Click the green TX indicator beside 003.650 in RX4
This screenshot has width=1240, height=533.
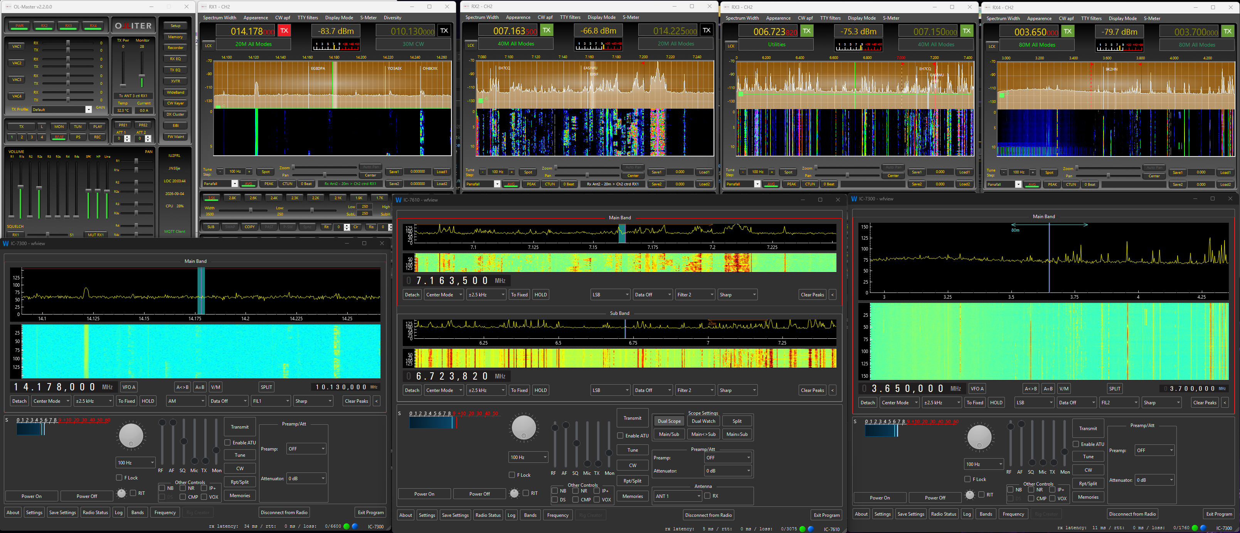[1068, 31]
